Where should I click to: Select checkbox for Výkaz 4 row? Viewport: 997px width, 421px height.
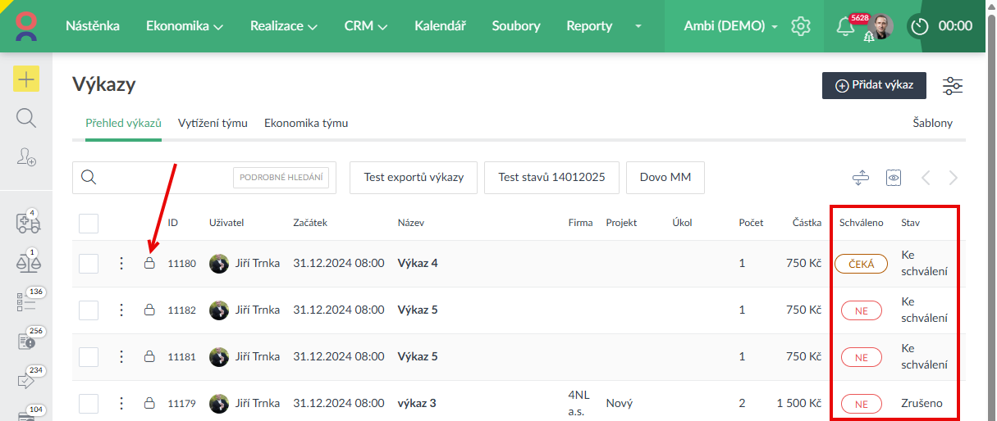[x=89, y=264]
